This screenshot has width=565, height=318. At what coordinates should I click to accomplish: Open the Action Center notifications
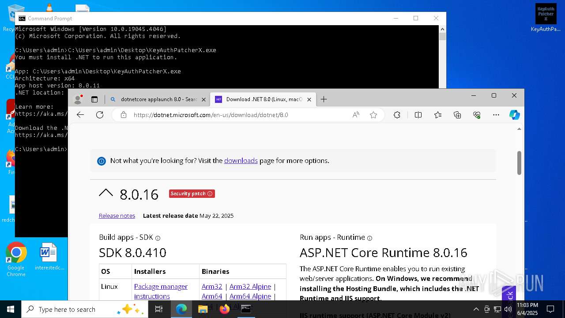[x=550, y=309]
